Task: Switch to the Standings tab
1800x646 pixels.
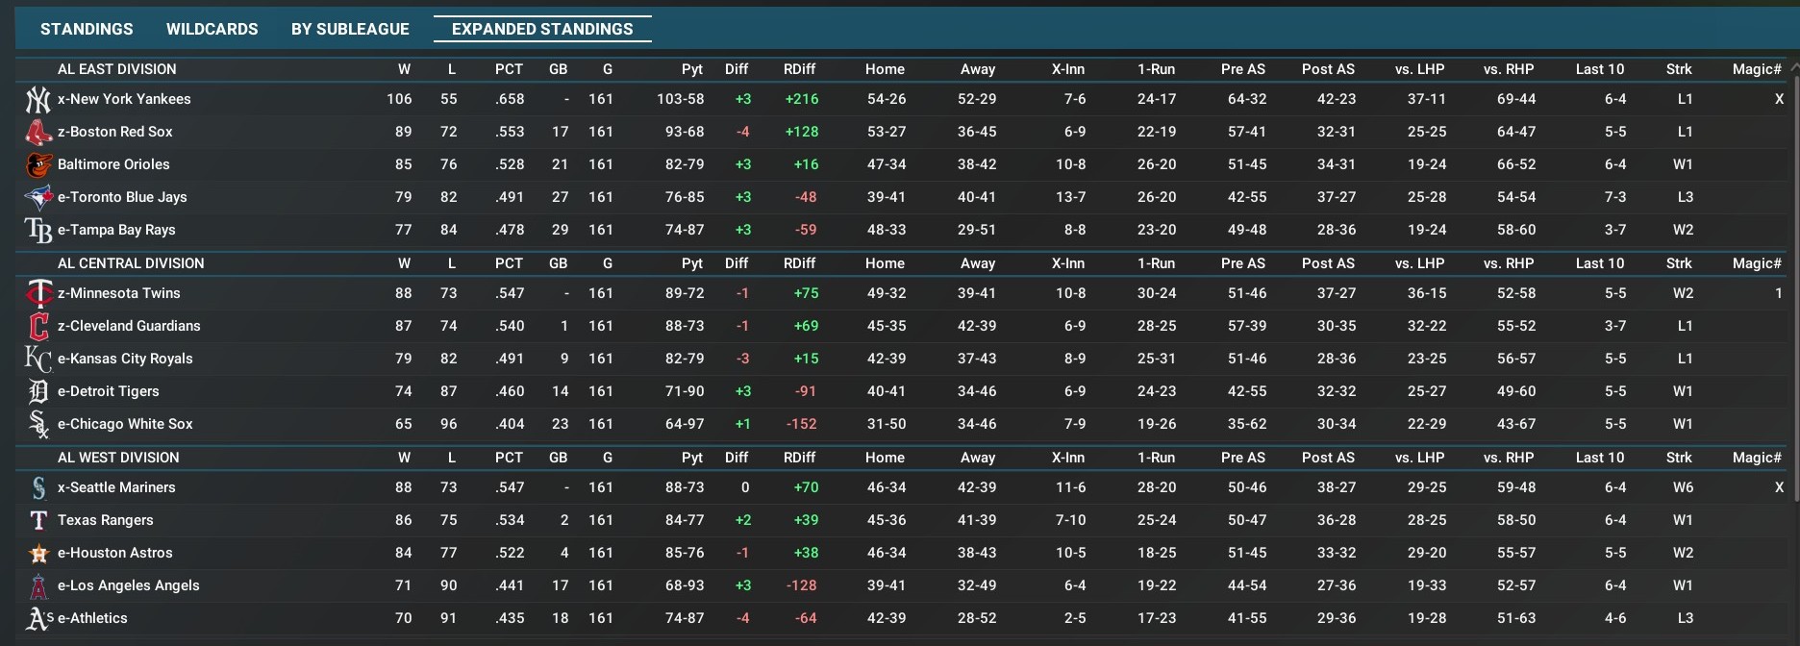Action: [x=87, y=29]
